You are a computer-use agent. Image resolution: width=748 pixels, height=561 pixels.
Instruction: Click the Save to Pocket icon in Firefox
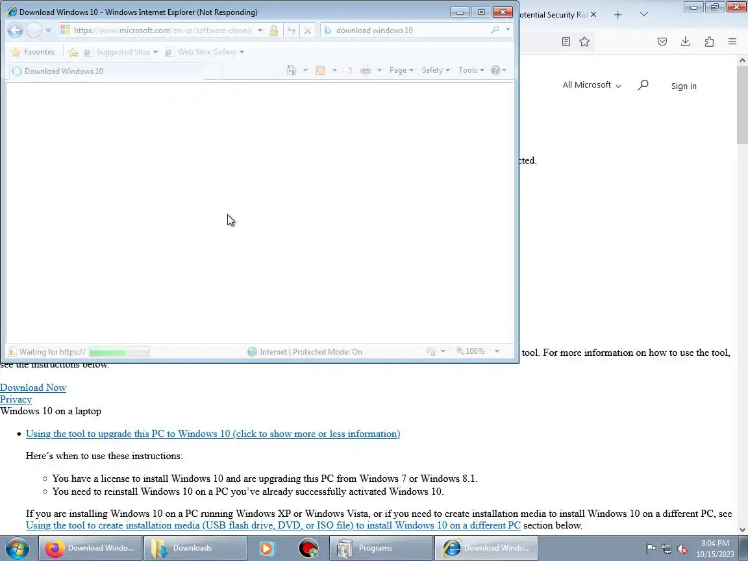(x=662, y=42)
